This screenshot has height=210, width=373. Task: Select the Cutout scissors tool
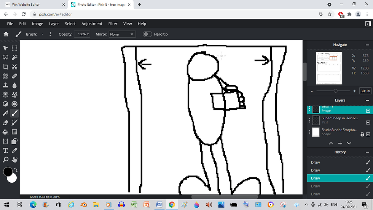click(x=14, y=67)
